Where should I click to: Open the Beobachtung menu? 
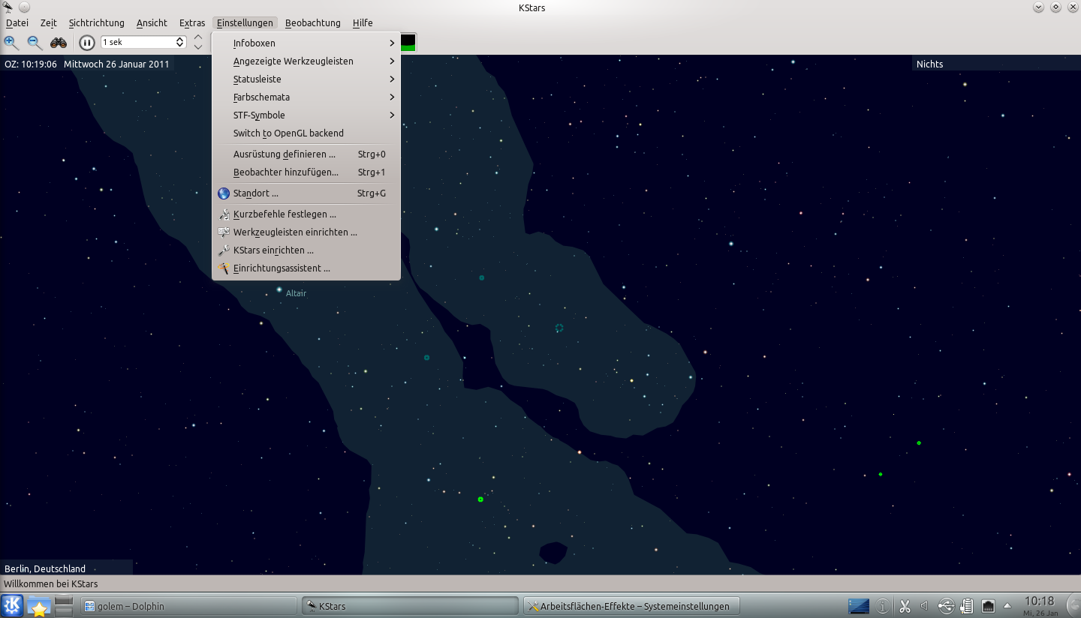tap(313, 22)
